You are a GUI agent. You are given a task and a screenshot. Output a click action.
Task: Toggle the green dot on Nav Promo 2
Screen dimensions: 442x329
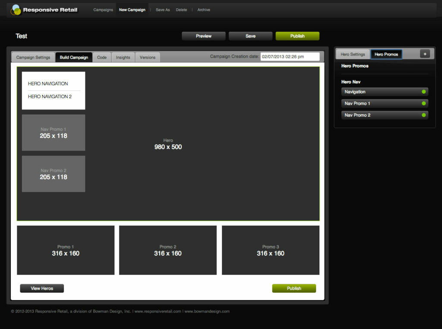[423, 115]
